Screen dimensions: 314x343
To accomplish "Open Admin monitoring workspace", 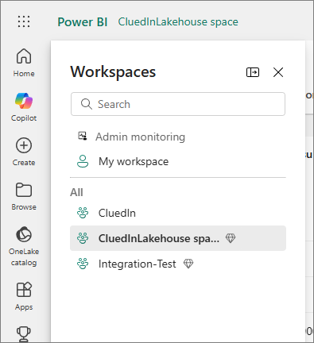I will (178, 137).
